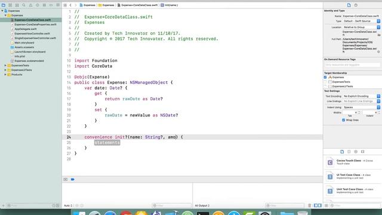The height and width of the screenshot is (215, 382).
Task: Reveal full path in Finder arrow
Action: tap(378, 52)
